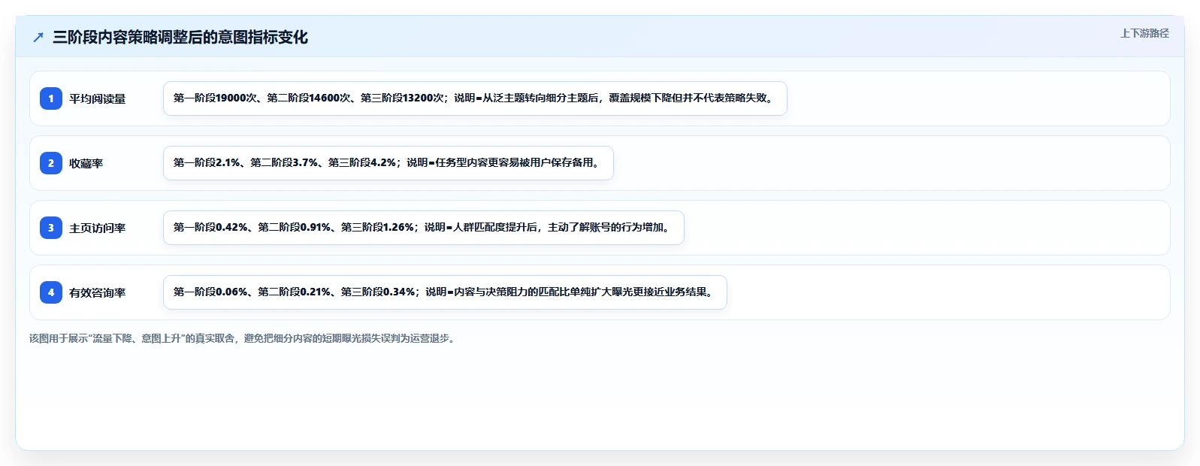Click the description box starting 第一阶段0.42%
Viewport: 1200px width, 466px height.
[x=424, y=228]
